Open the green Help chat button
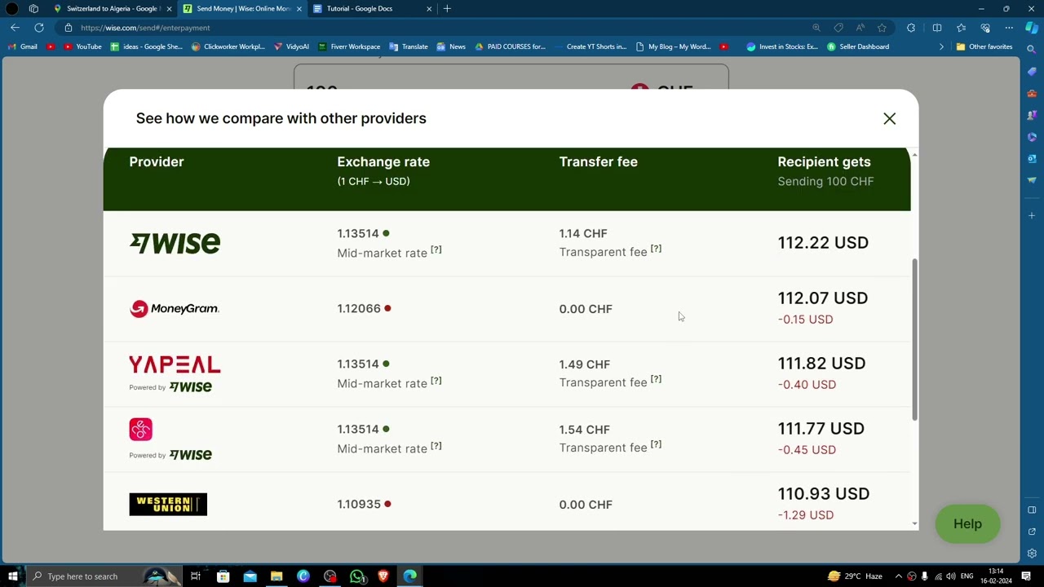Image resolution: width=1044 pixels, height=587 pixels. click(967, 523)
